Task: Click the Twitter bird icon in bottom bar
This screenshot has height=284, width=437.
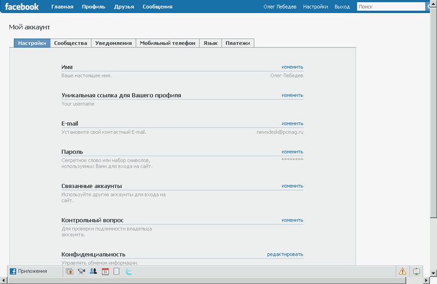Action: (129, 271)
